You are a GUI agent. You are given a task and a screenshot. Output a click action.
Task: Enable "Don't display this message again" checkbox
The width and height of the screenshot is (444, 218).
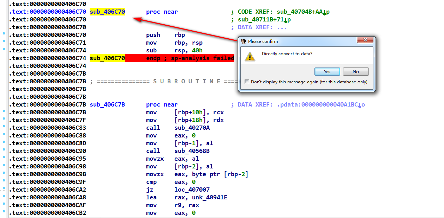(x=247, y=82)
